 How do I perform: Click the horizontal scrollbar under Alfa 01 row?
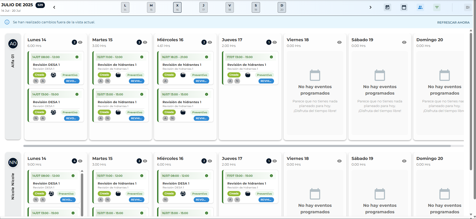tap(237, 146)
